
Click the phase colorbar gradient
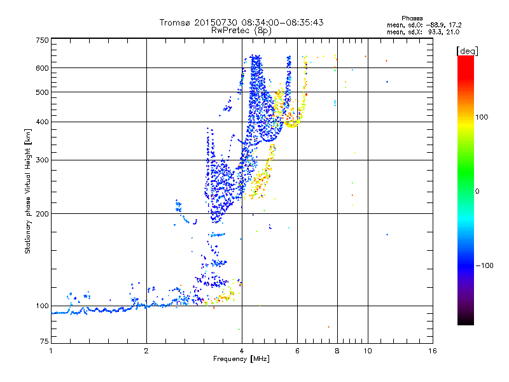coord(466,190)
